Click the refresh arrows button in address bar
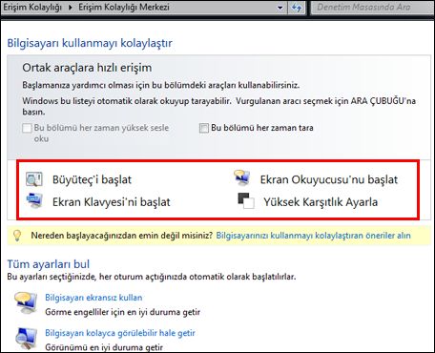Viewport: 435px width, 353px height. [x=297, y=8]
